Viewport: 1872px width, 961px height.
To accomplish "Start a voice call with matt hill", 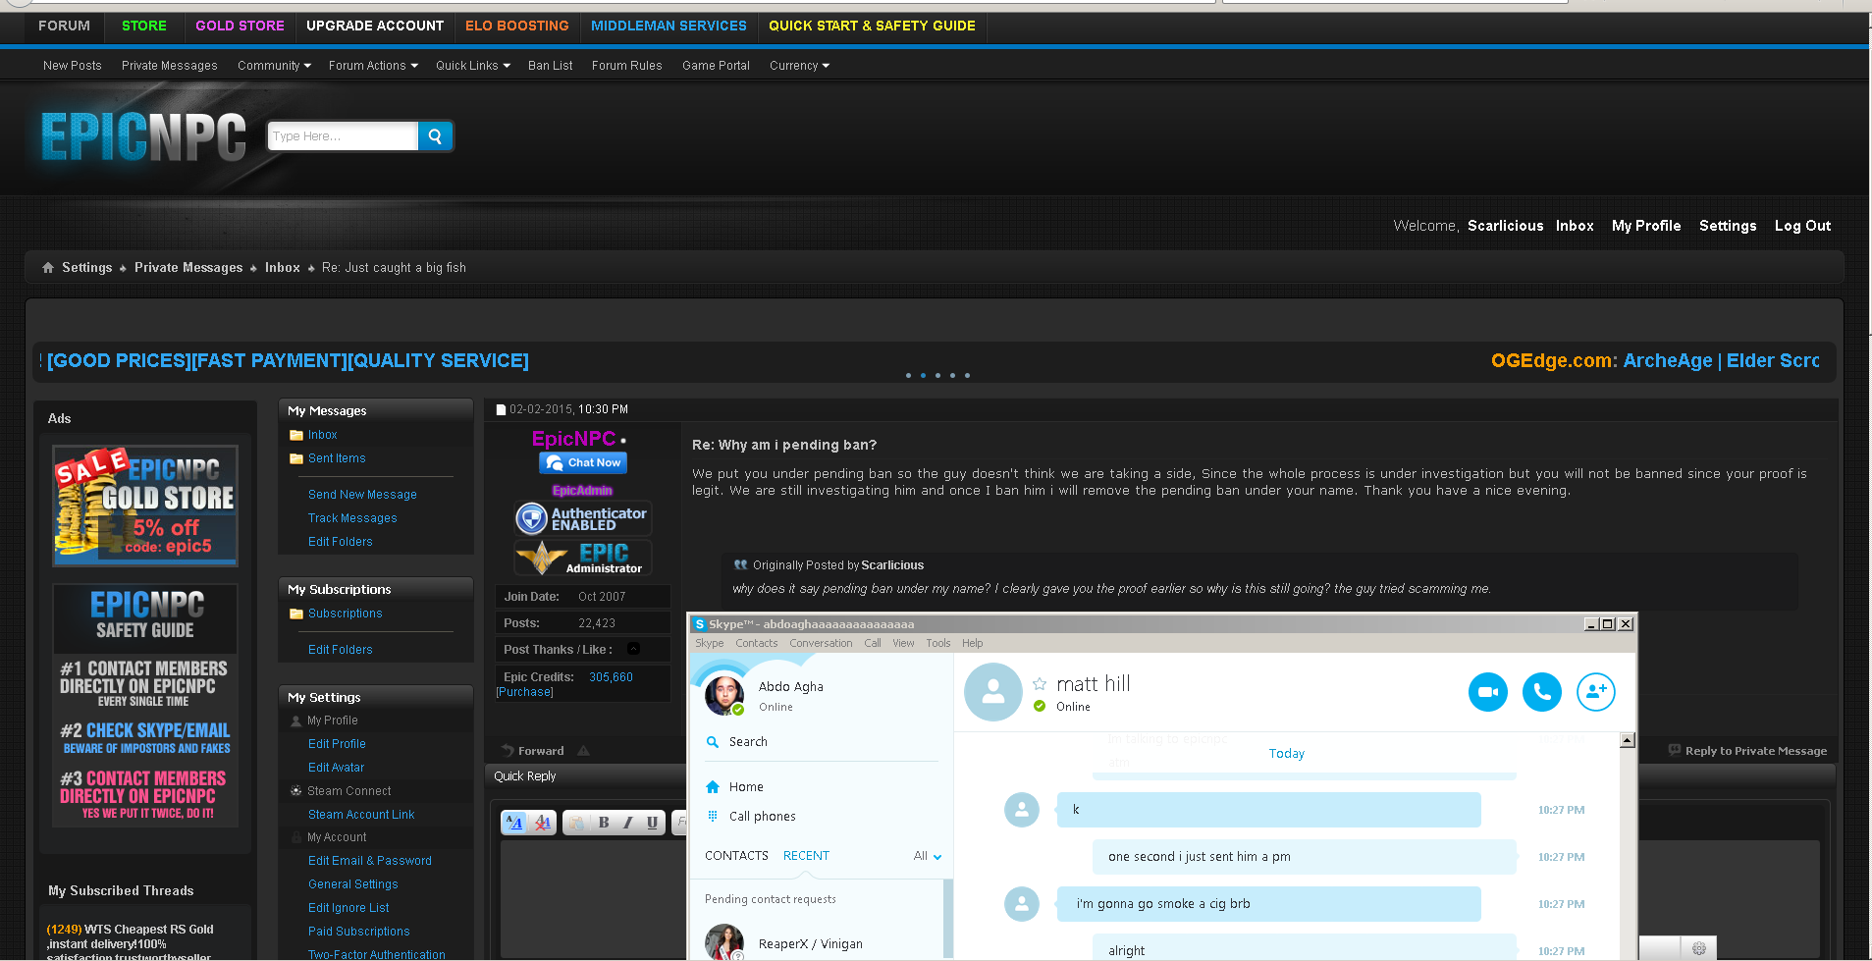I will click(x=1541, y=692).
